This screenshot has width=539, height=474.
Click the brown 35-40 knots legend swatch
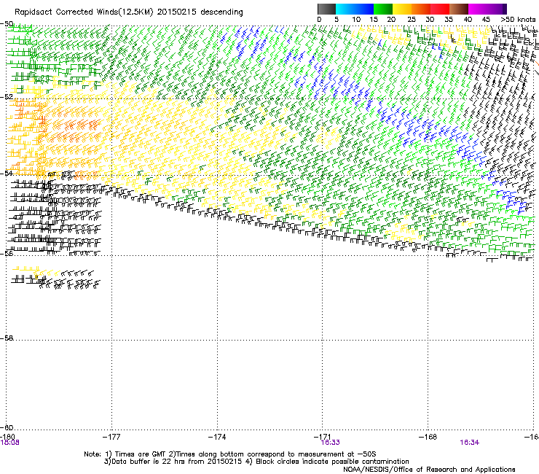pos(459,9)
